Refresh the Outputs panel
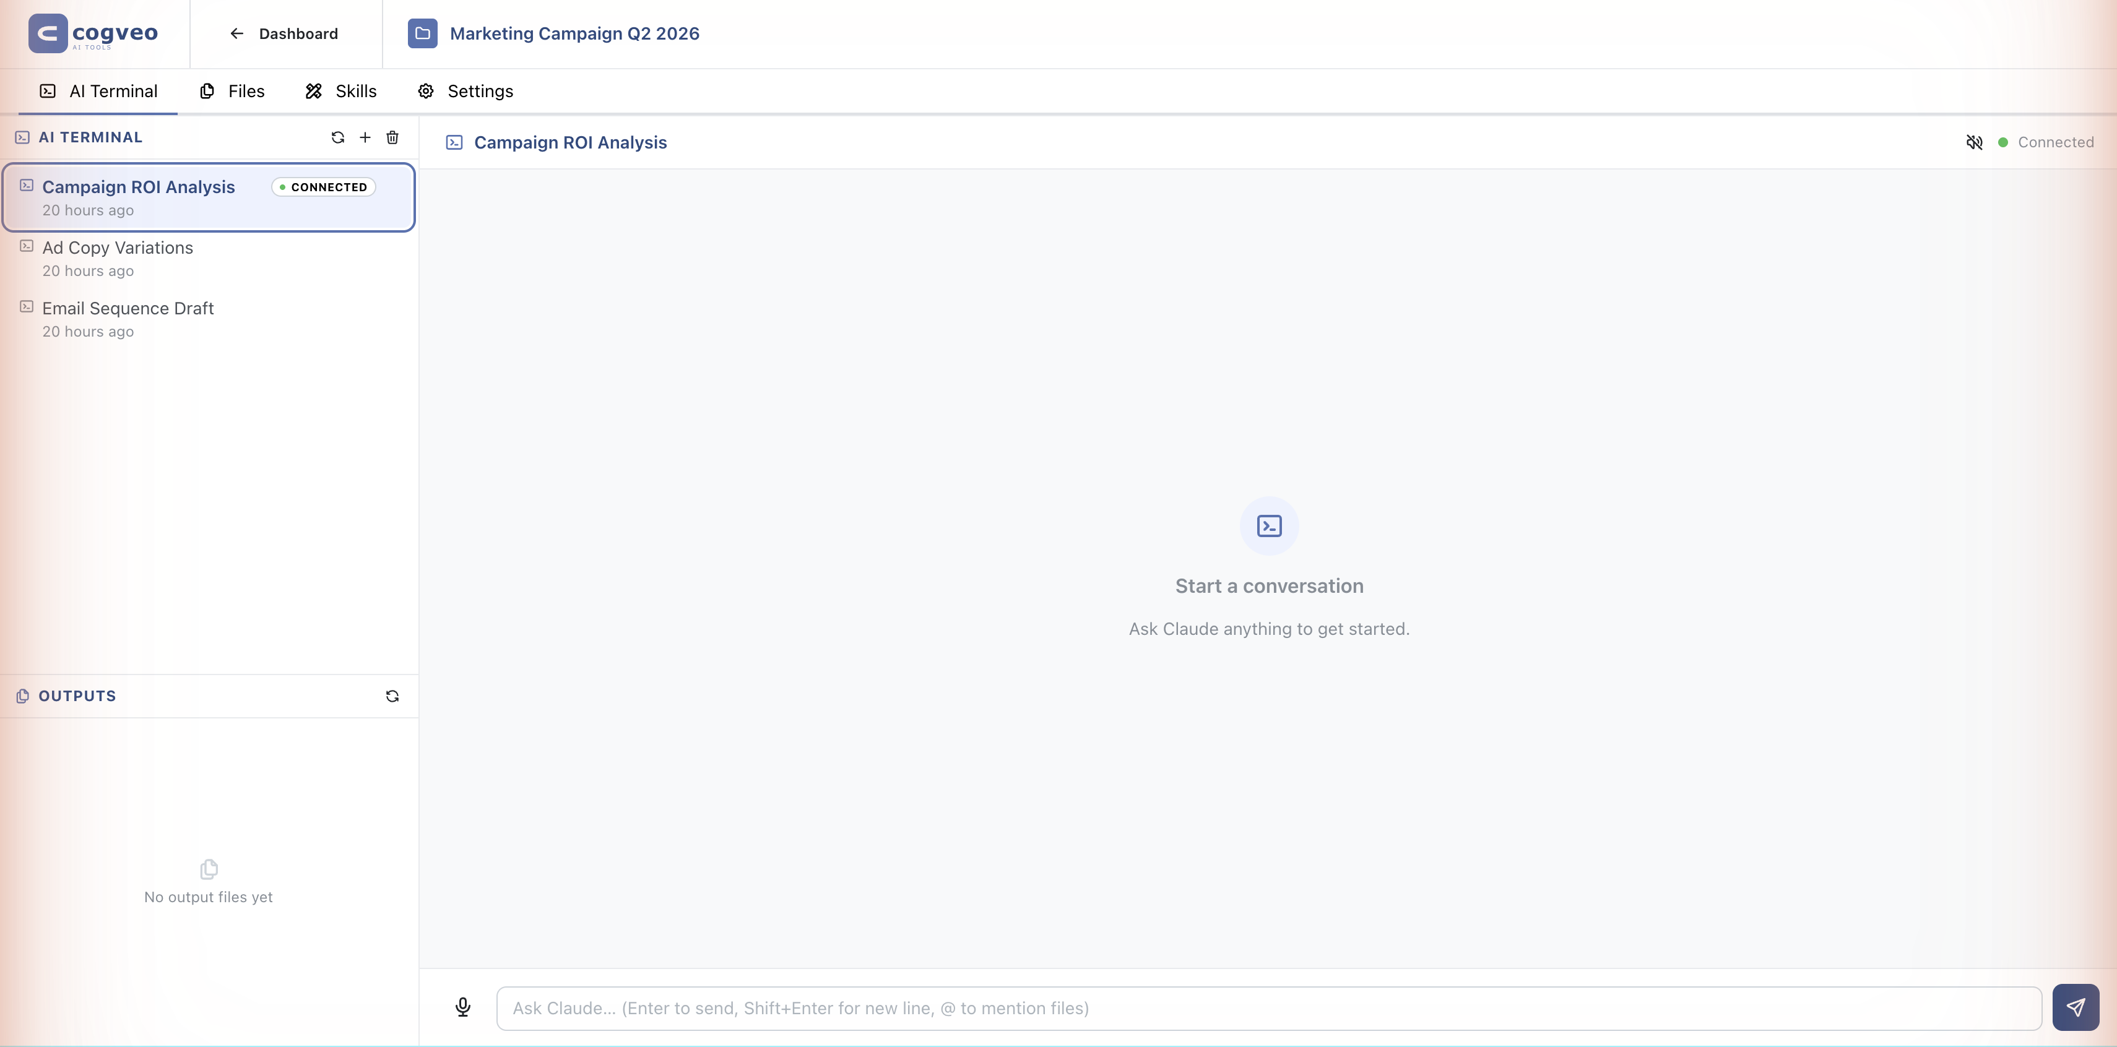 point(392,696)
